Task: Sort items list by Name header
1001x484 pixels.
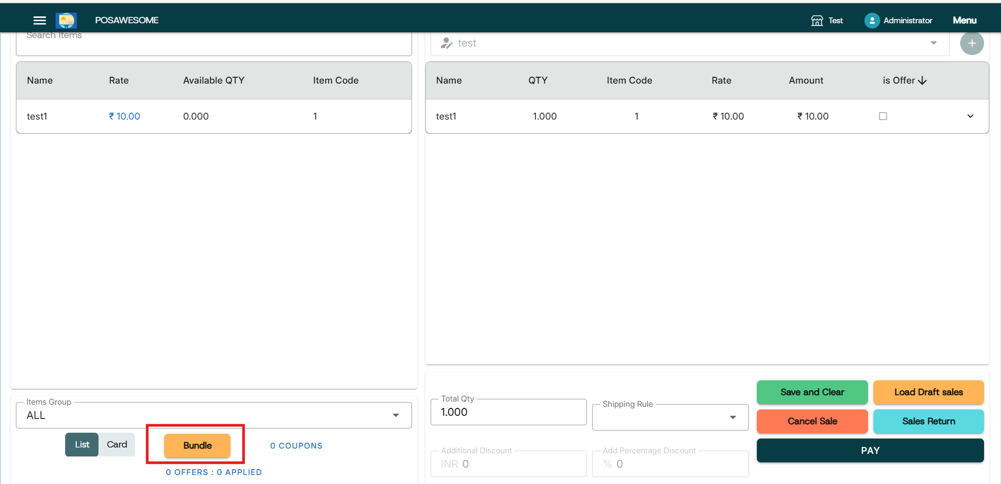Action: (40, 80)
